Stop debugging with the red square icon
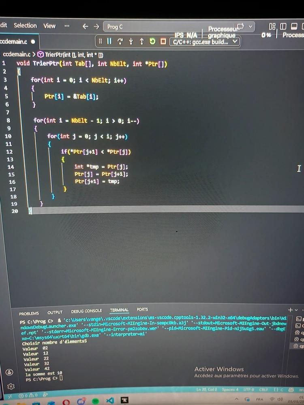Image resolution: width=304 pixels, height=405 pixels. point(163,41)
